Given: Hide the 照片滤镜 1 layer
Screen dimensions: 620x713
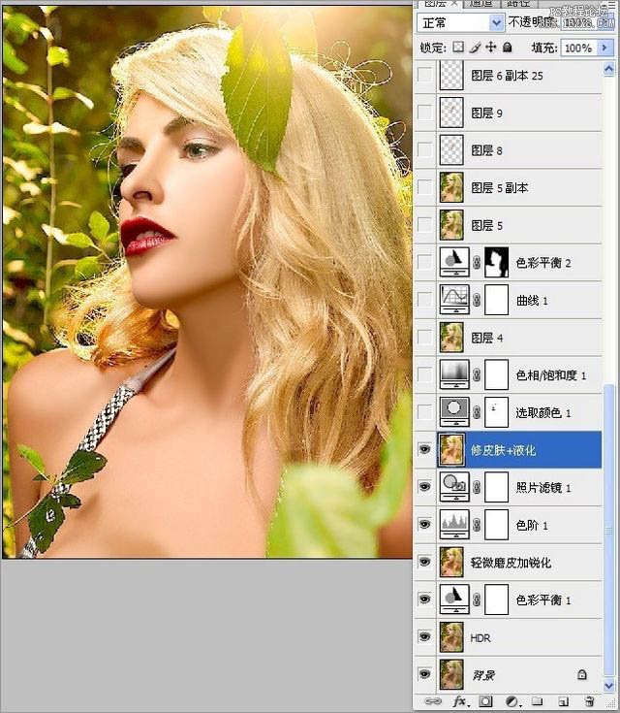Looking at the screenshot, I should (424, 487).
